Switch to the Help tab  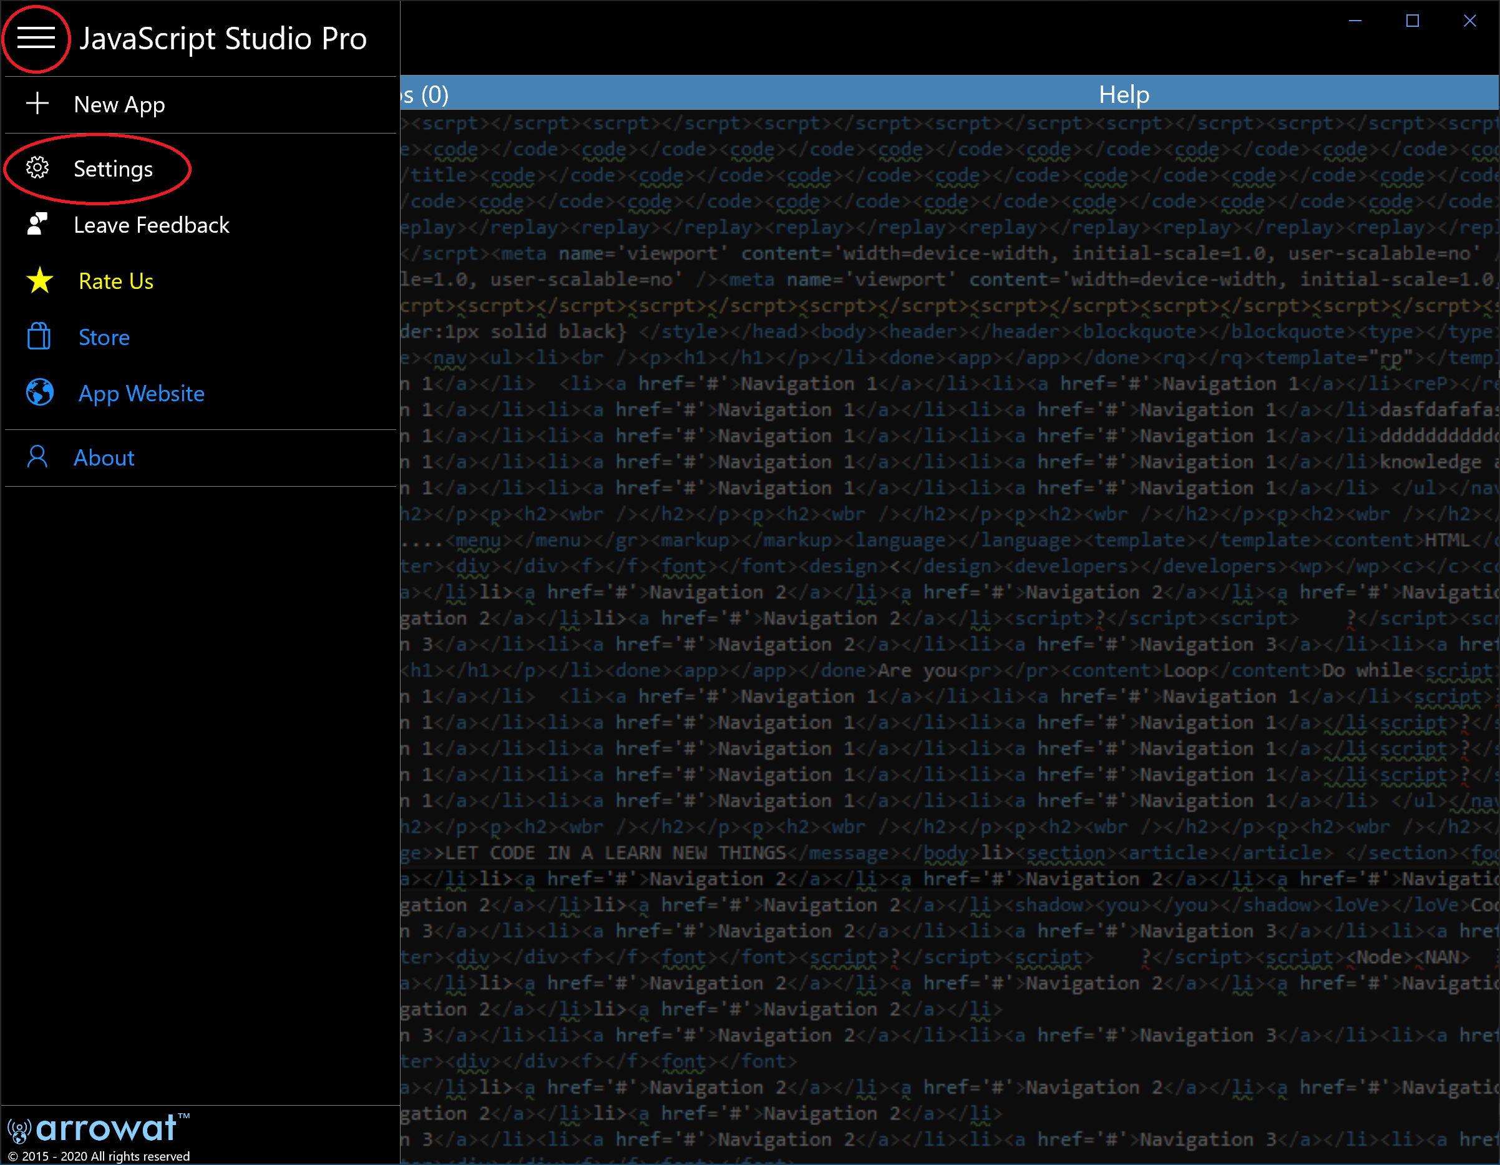pos(1124,94)
